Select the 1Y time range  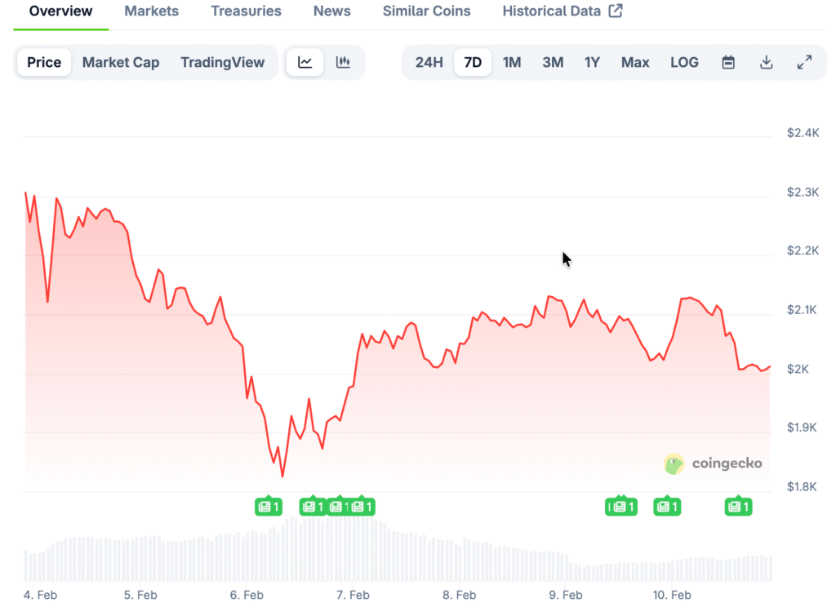tap(593, 63)
